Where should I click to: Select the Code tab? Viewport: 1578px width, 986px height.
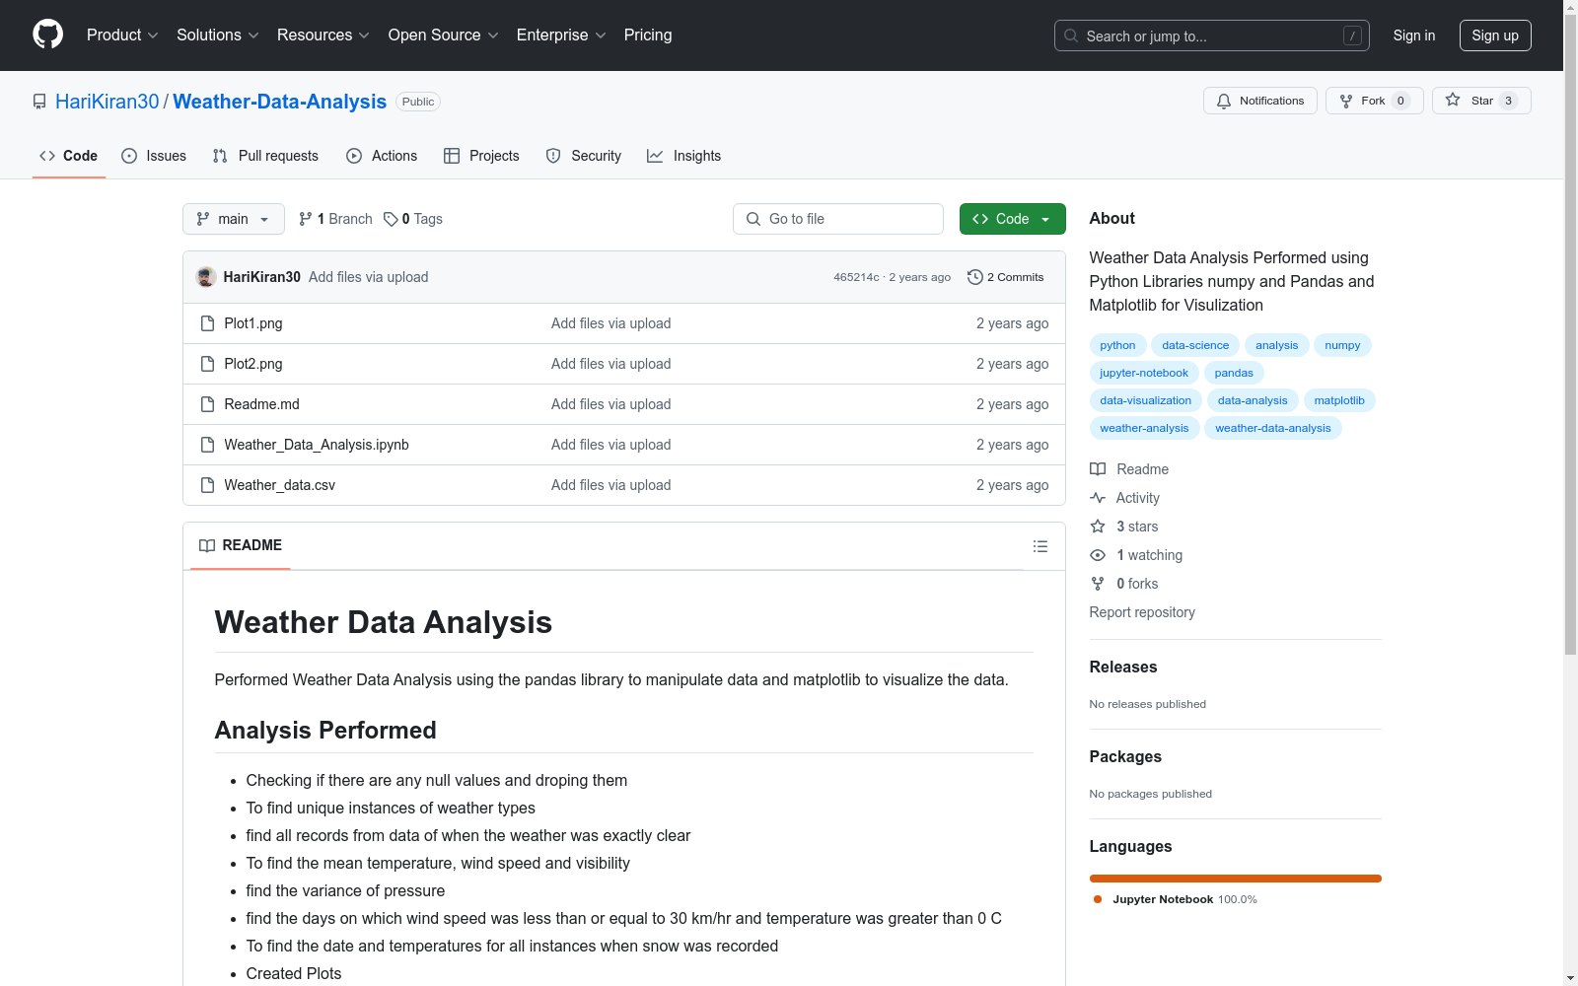point(69,156)
